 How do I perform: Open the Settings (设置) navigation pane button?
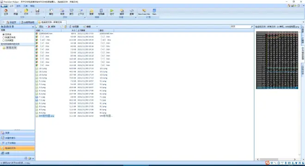[x=17, y=153]
